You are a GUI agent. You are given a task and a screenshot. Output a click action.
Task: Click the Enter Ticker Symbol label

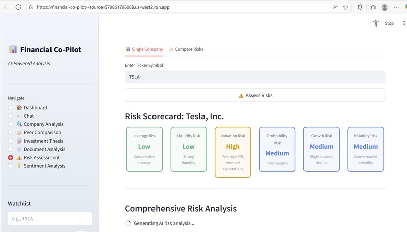(144, 65)
